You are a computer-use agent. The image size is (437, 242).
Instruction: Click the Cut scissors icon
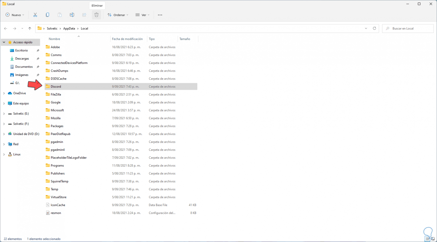(35, 15)
